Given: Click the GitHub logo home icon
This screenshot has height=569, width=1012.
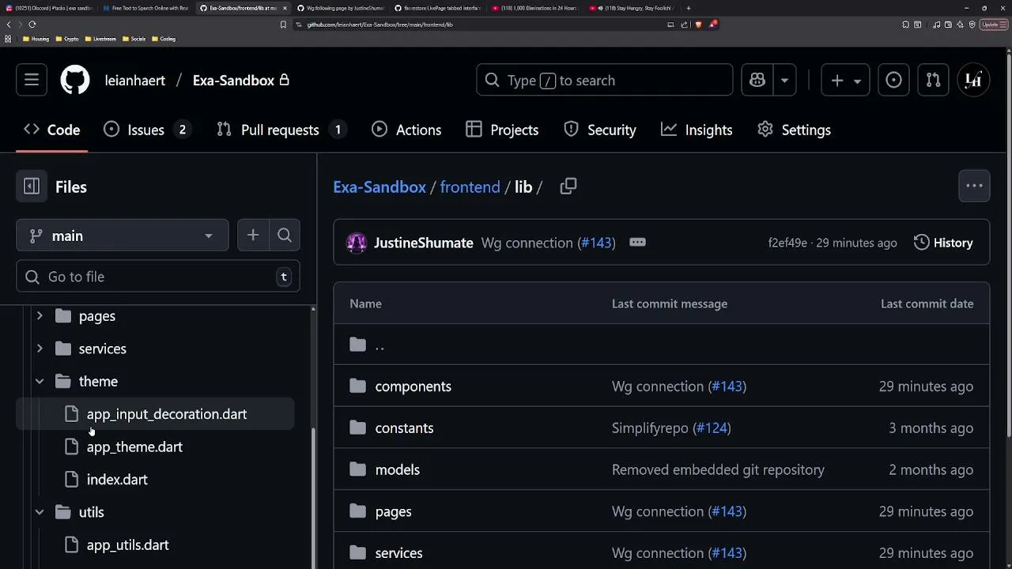Looking at the screenshot, I should tap(75, 81).
